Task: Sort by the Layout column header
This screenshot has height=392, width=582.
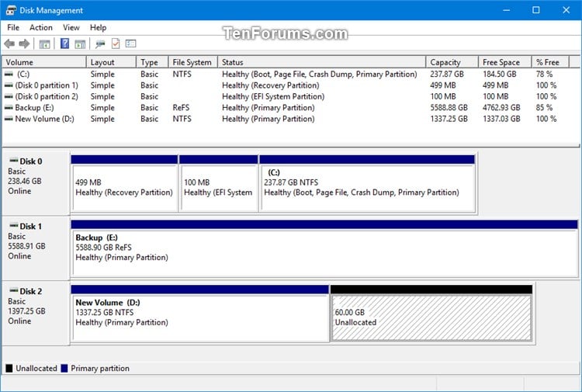Action: coord(111,62)
